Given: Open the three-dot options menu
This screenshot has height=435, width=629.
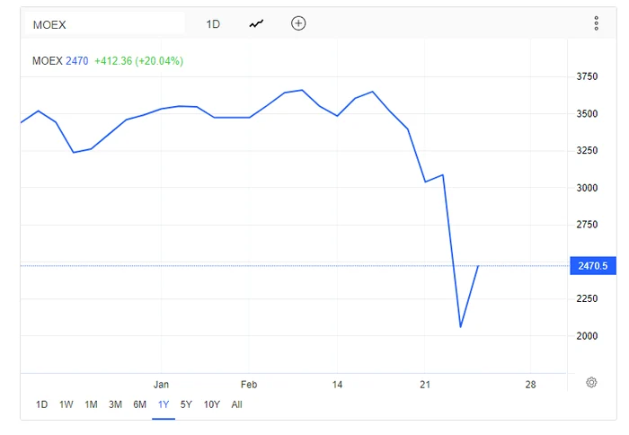Looking at the screenshot, I should pos(596,24).
